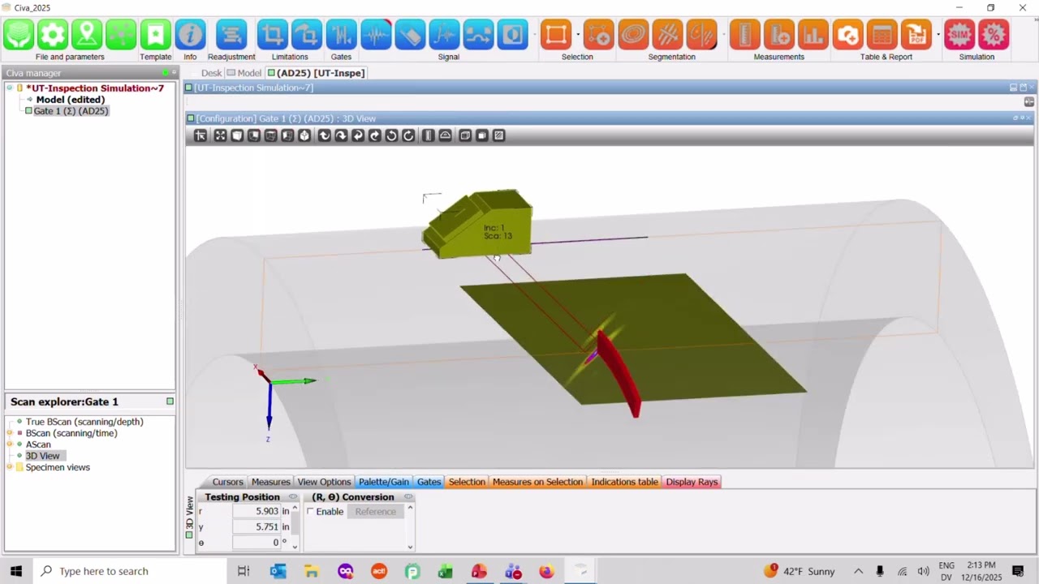Switch to the Cursors tab
The width and height of the screenshot is (1039, 584).
coord(227,482)
